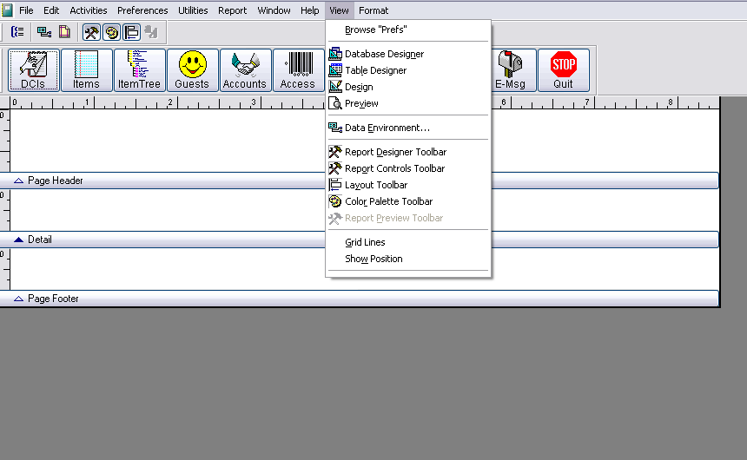Toggle Report Designer Toolbar menu entry
This screenshot has height=460, width=747.
pos(407,152)
